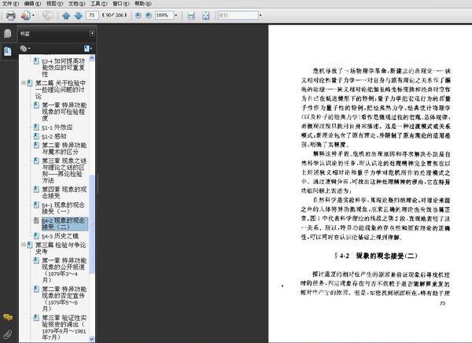Click the fit full page icon
The image size is (472, 343).
click(206, 16)
